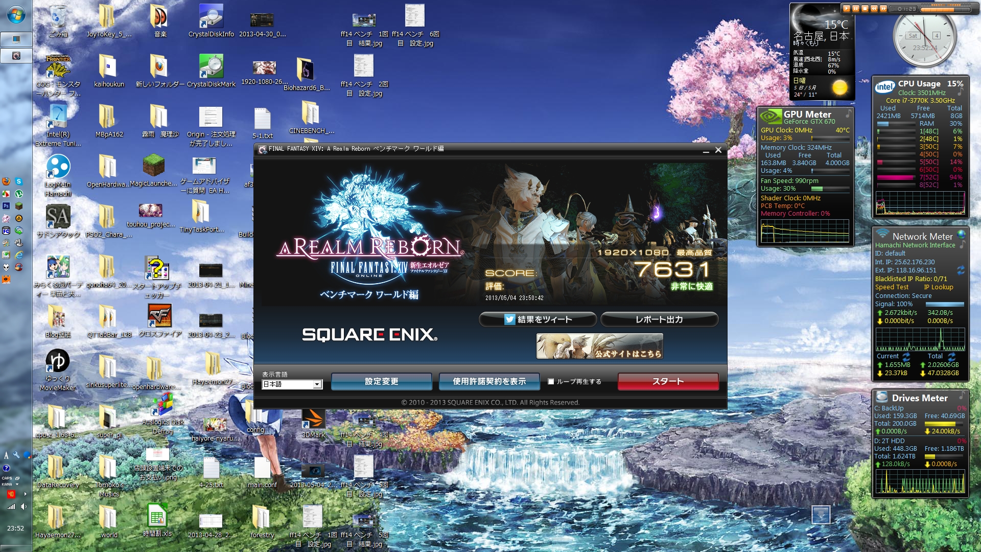This screenshot has height=552, width=981.
Task: Select the LogMeIn Hamachi icon
Action: click(x=58, y=176)
